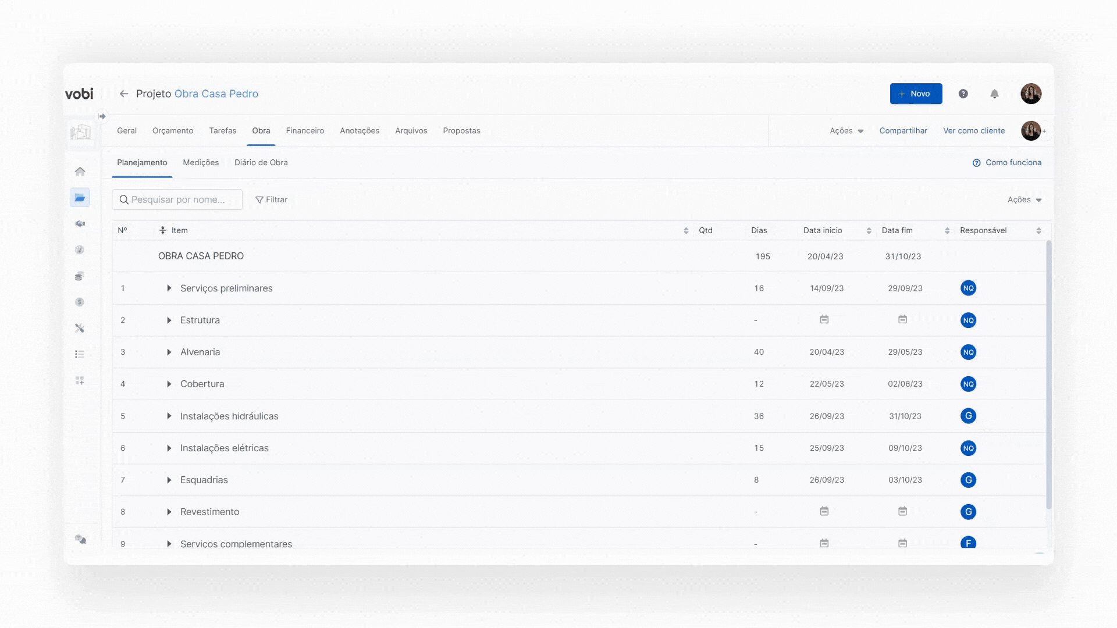
Task: Open the notifications bell
Action: [x=994, y=94]
